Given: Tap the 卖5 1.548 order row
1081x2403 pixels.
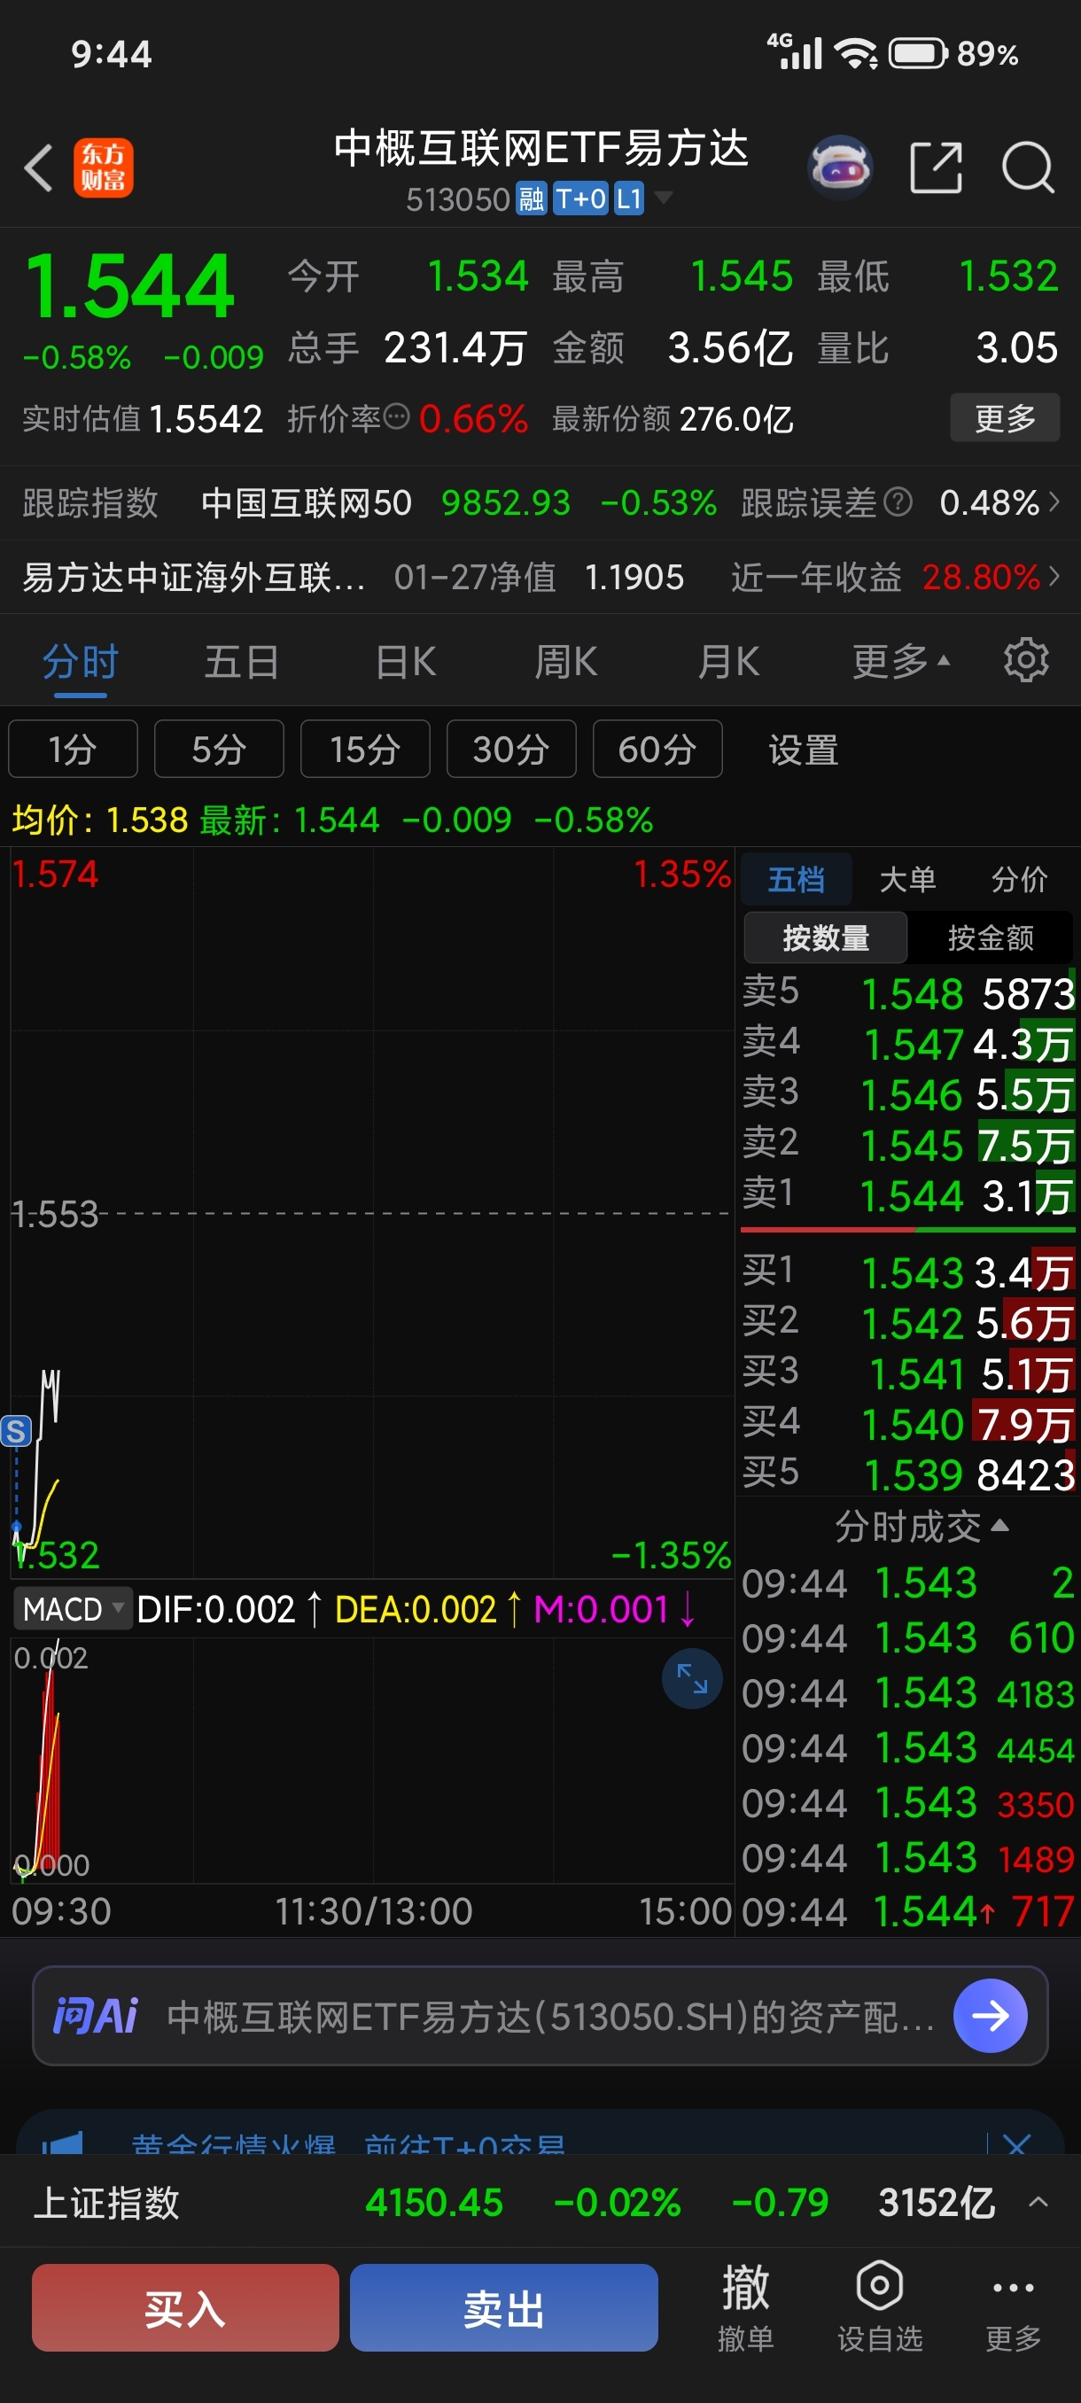Looking at the screenshot, I should (x=908, y=992).
